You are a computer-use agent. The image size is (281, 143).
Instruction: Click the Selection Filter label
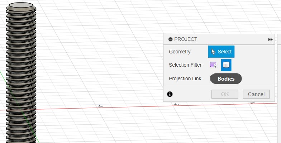click(x=185, y=65)
